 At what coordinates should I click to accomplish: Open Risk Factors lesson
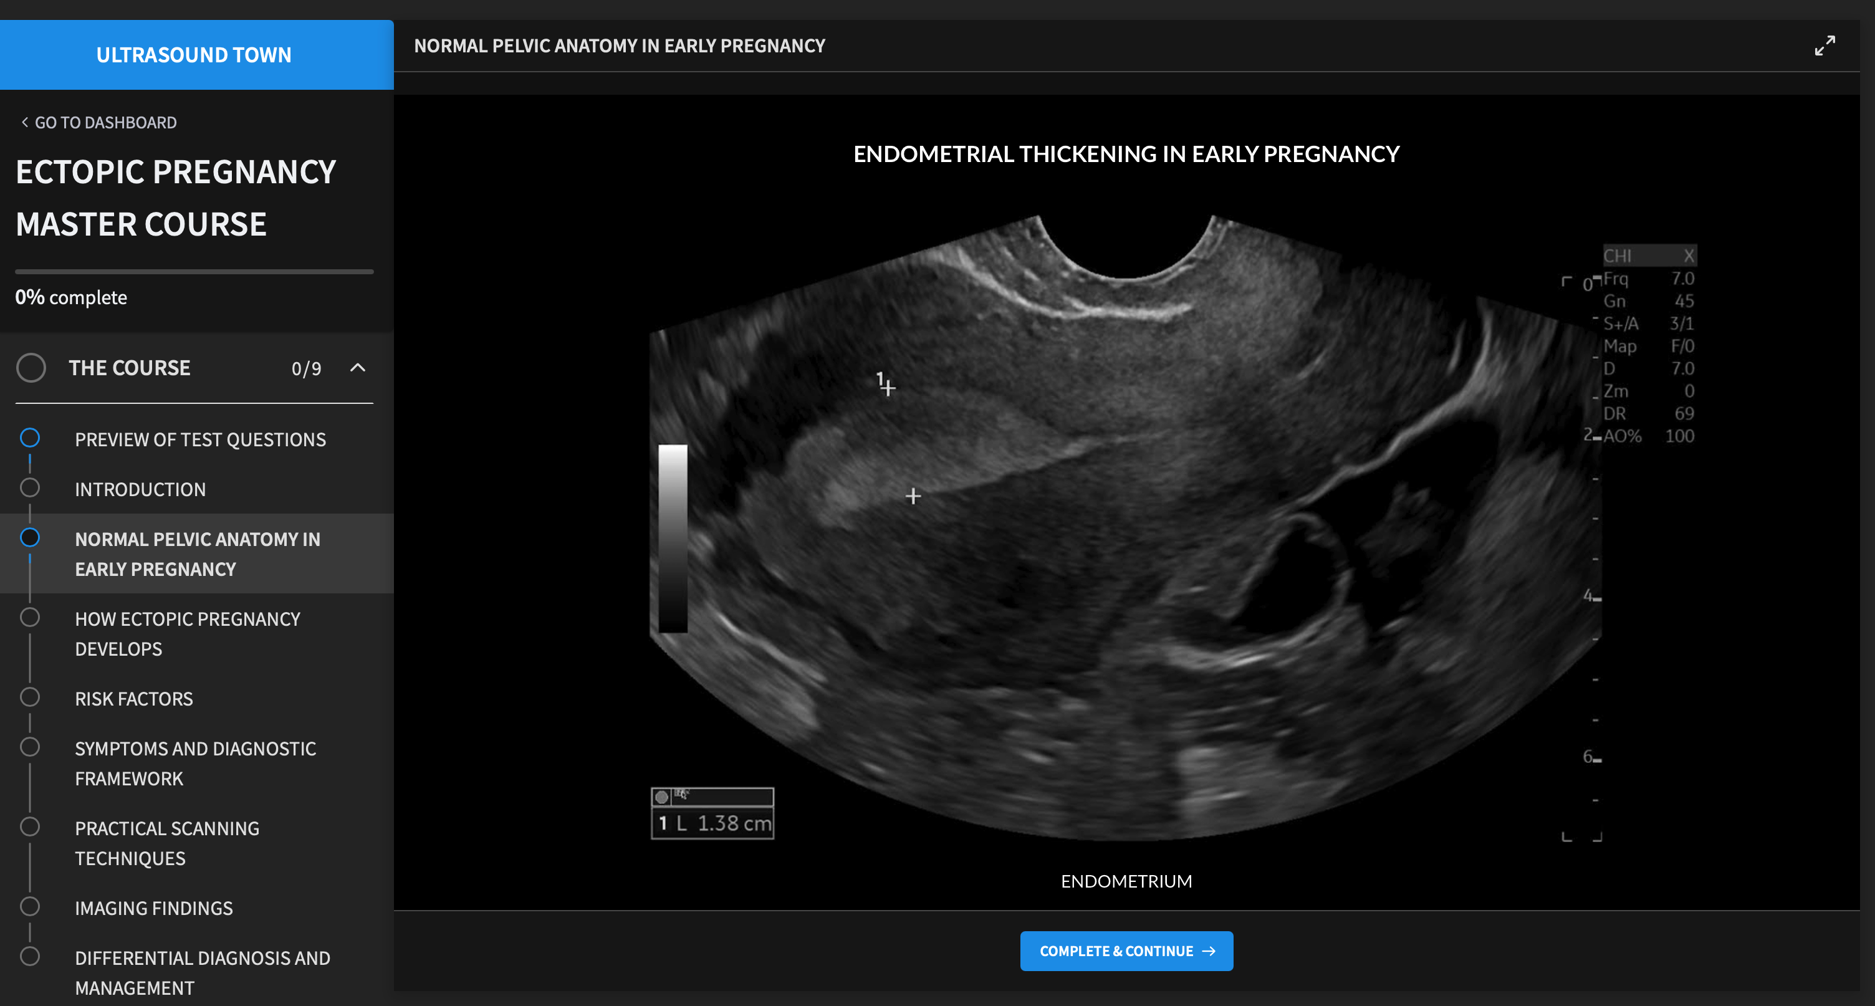[x=134, y=699]
